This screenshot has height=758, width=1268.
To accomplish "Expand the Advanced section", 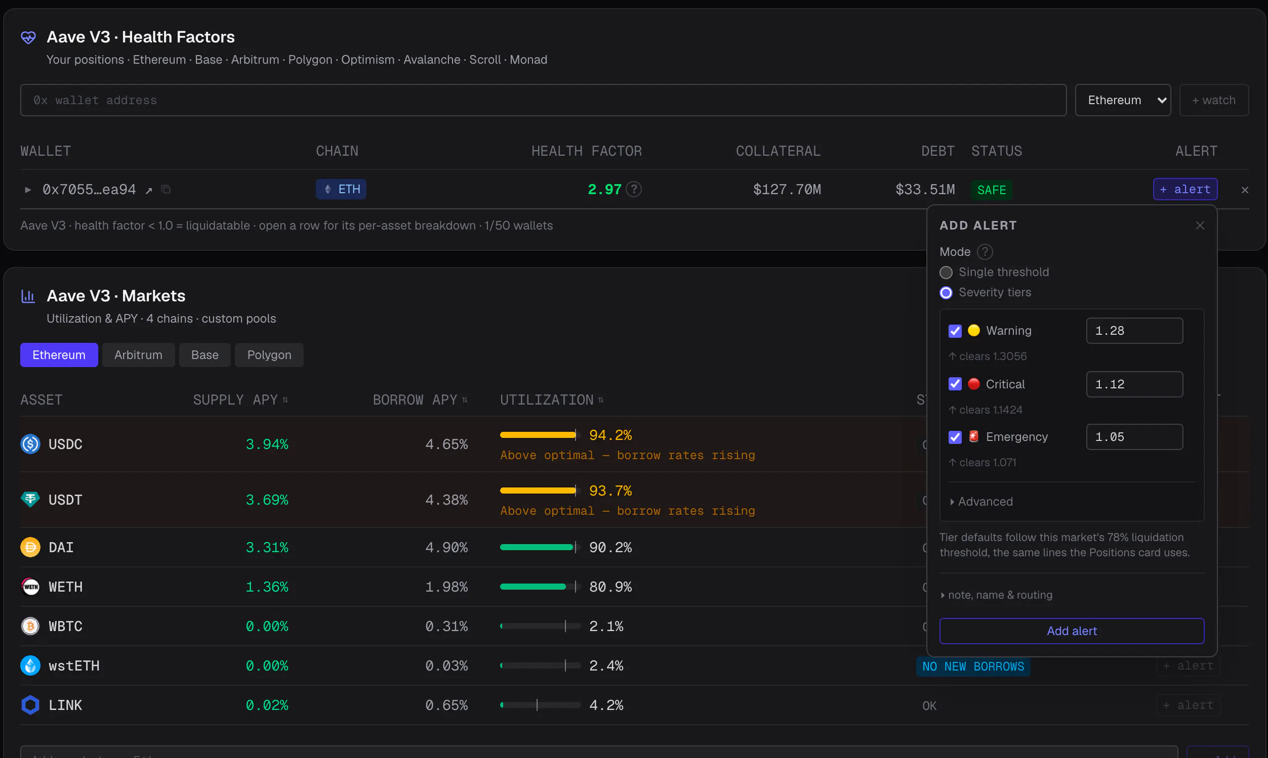I will coord(981,502).
